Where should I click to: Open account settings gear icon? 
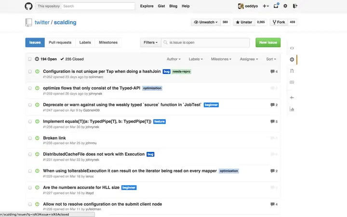(x=285, y=6)
